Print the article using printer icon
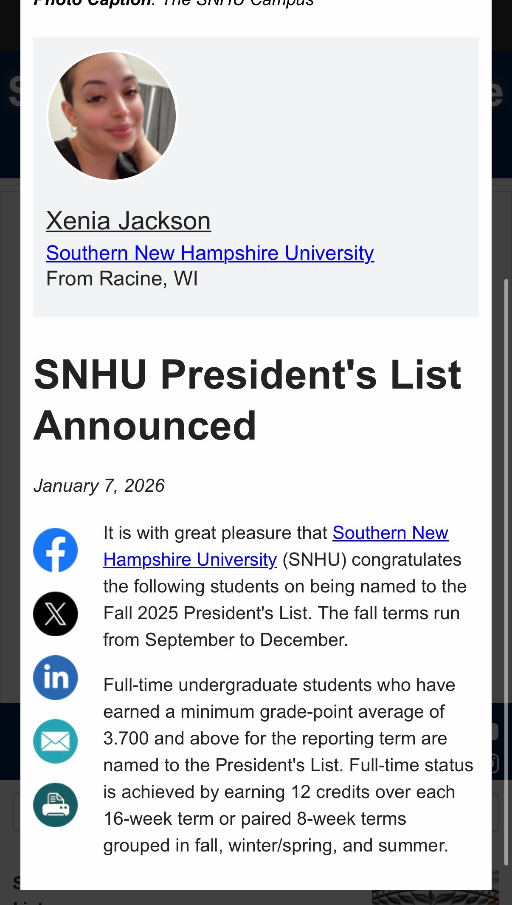The width and height of the screenshot is (512, 905). (x=55, y=805)
